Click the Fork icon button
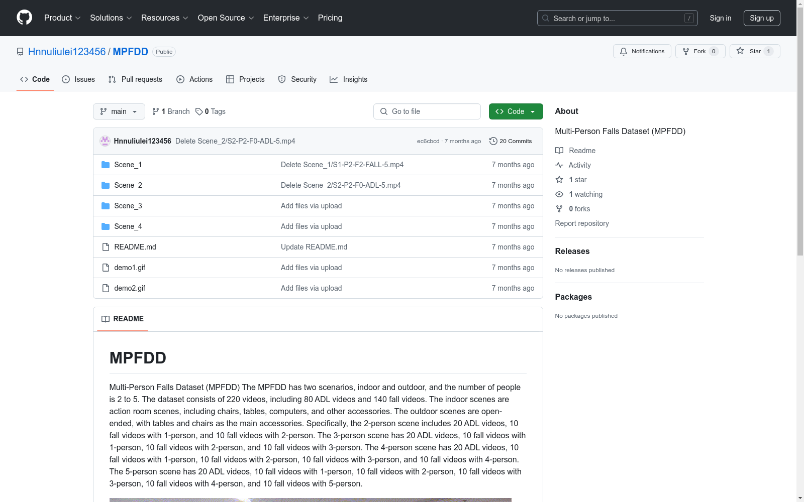The width and height of the screenshot is (804, 502). coord(686,51)
